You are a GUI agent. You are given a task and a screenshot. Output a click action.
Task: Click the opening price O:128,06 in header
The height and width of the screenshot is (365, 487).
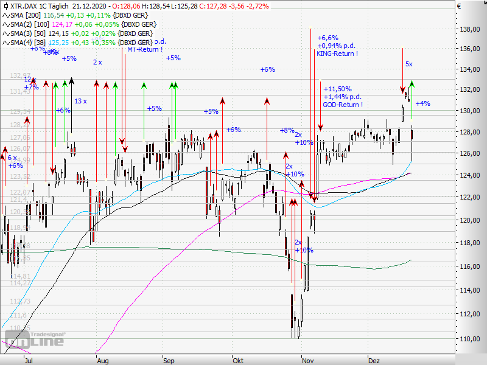[x=126, y=6]
